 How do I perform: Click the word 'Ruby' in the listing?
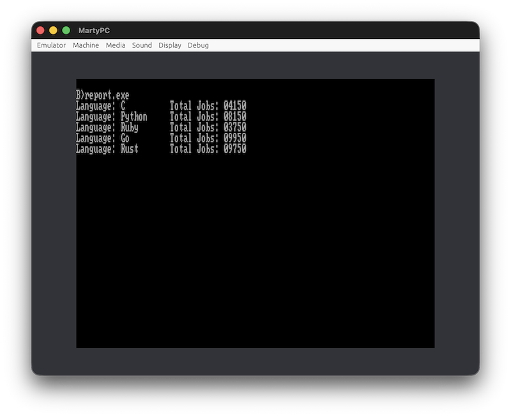[129, 128]
